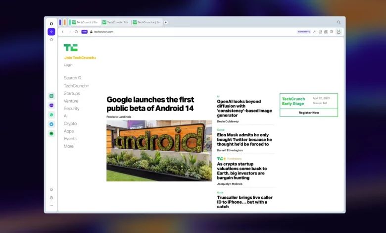386x233 pixels.
Task: Open the Truecaller live caller ID article
Action: pyautogui.click(x=244, y=202)
